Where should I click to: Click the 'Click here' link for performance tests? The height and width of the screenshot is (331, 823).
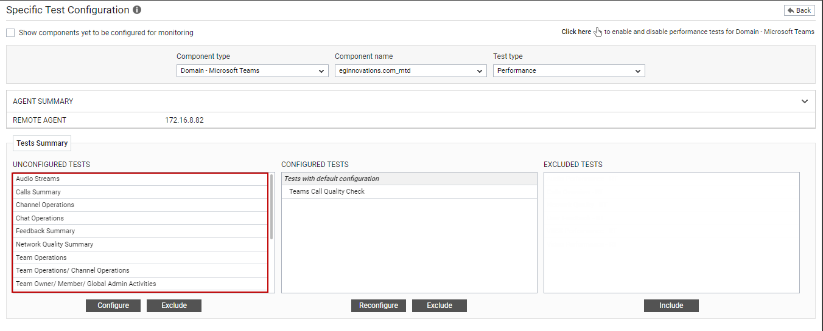(576, 32)
